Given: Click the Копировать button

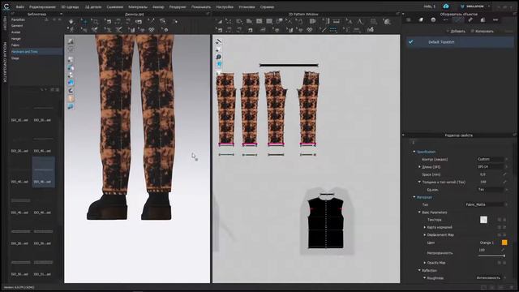Looking at the screenshot, I should point(483,31).
